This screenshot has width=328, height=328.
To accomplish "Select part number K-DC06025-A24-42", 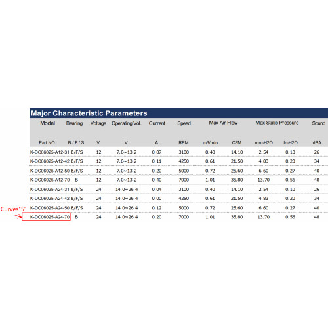I will coord(50,199).
